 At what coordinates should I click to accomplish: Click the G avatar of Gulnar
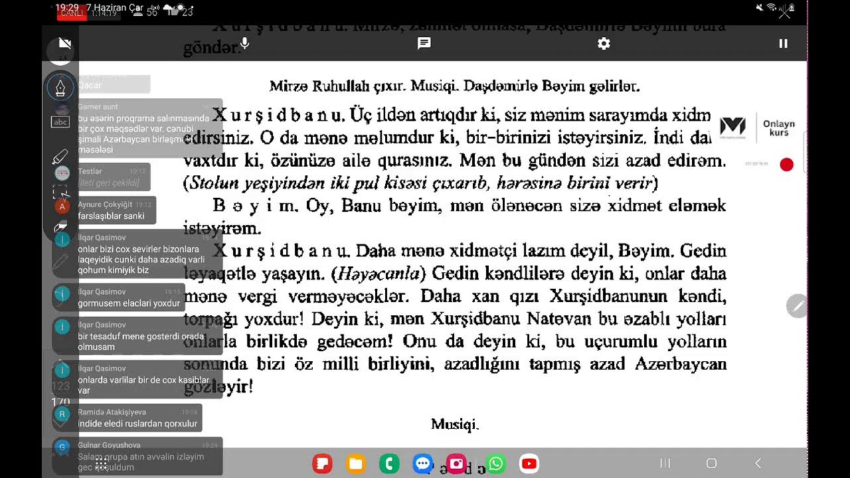tap(62, 447)
